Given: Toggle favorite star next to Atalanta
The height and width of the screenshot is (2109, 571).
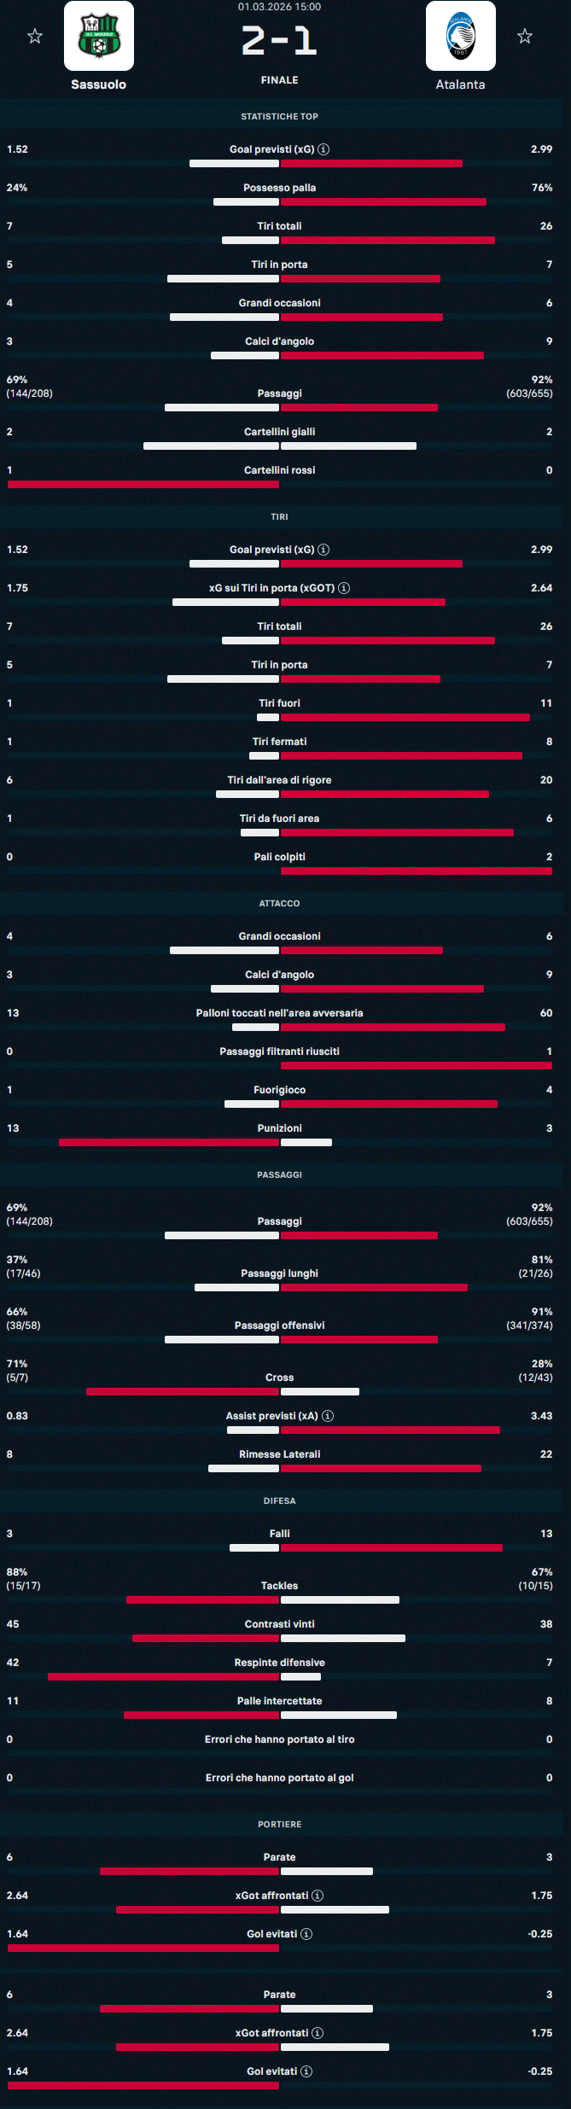Looking at the screenshot, I should [x=525, y=36].
